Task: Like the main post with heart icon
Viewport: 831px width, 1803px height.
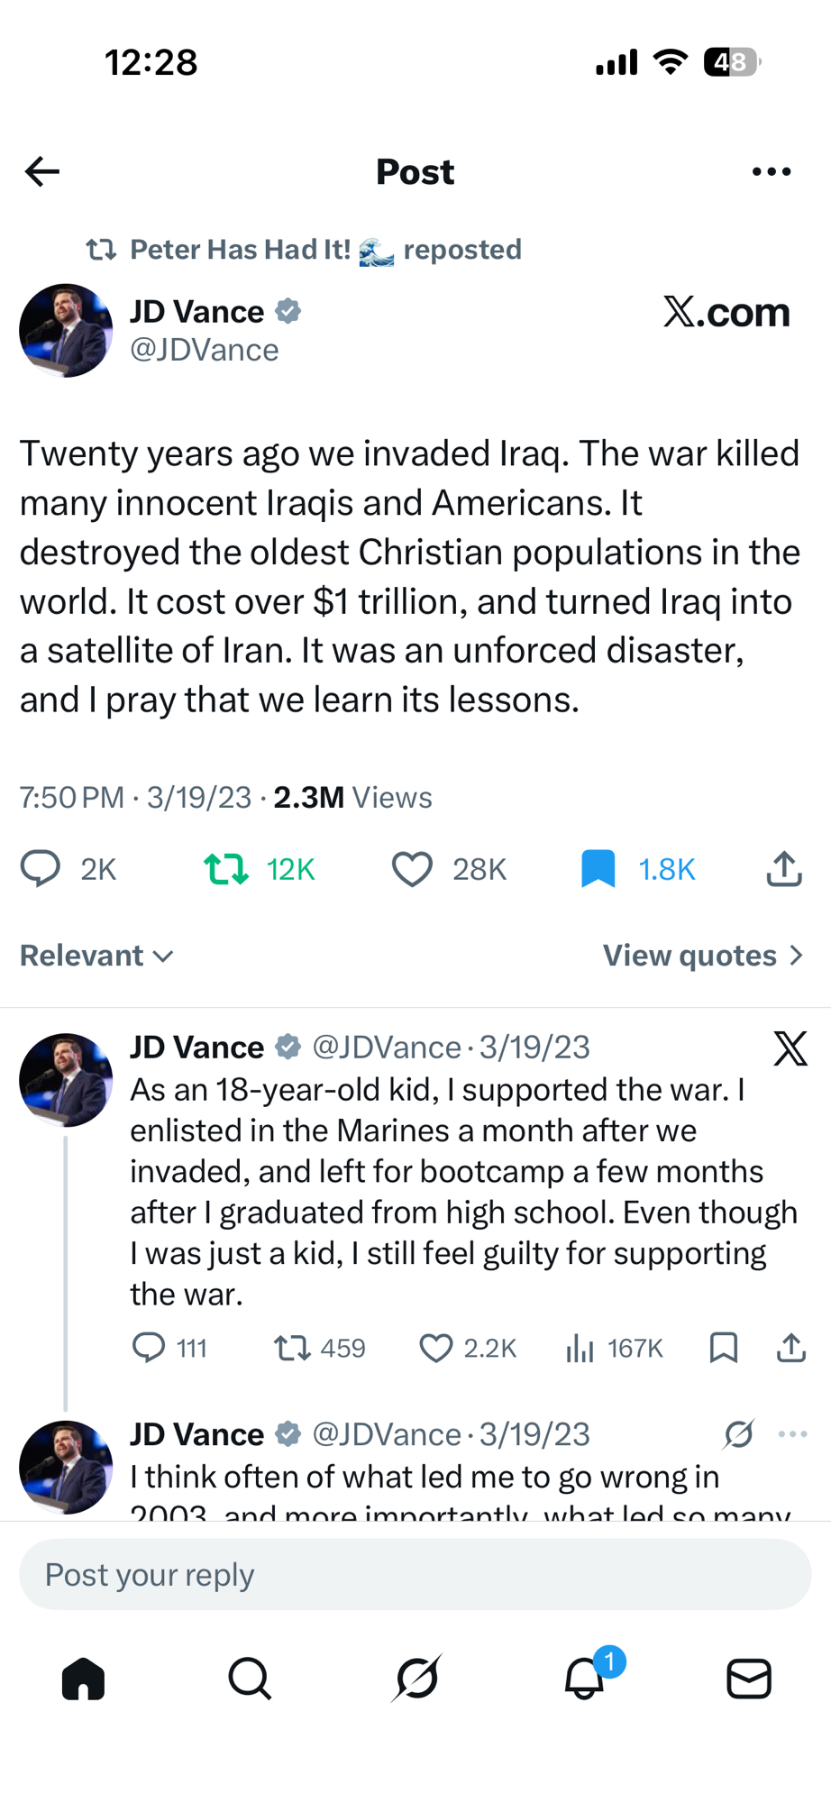Action: 412,869
